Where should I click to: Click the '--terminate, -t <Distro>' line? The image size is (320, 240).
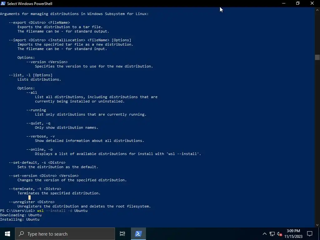[x=35, y=189]
